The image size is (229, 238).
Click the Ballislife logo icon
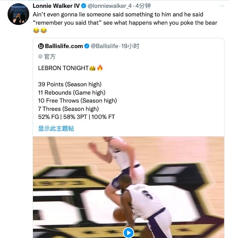tap(41, 46)
